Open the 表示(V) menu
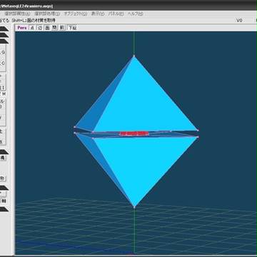Viewport: 257px width, 257px height. (x=98, y=14)
